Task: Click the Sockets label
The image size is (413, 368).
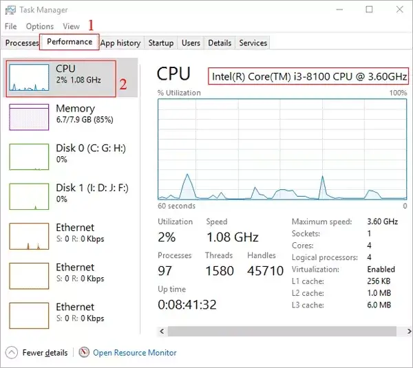Action: (306, 233)
